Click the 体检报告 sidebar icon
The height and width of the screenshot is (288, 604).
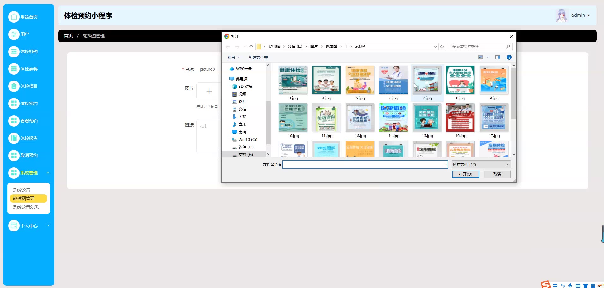(x=14, y=138)
